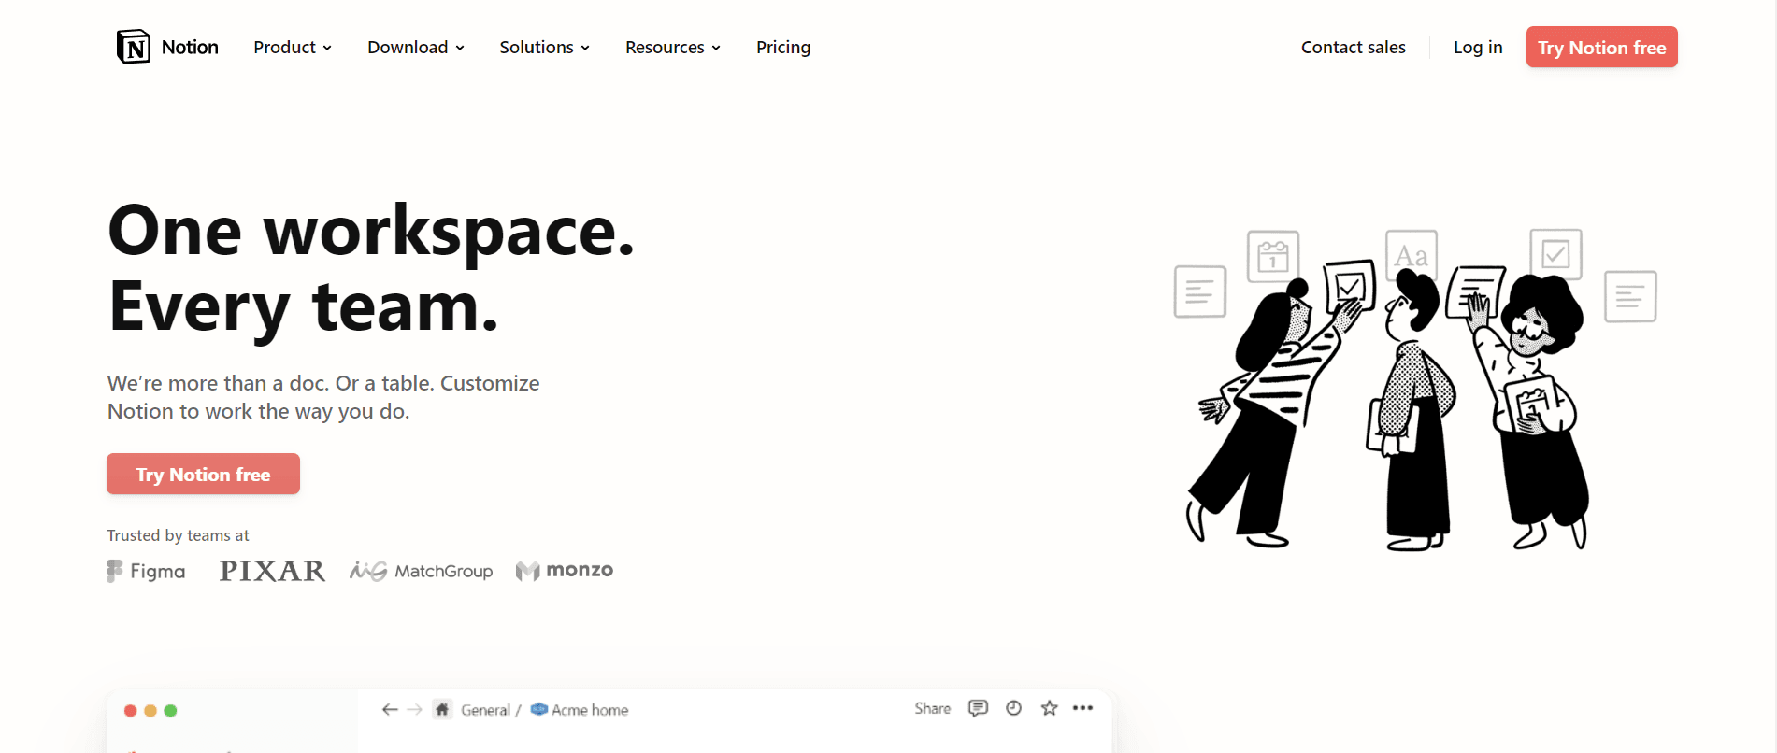
Task: Open Contact sales link
Action: click(1353, 48)
